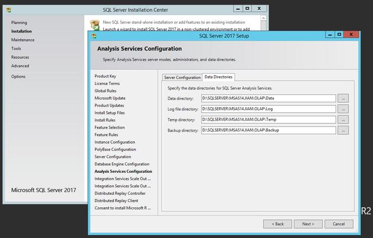Screen dimensions: 373x238
Task: Select the Distributed Replay Controller step
Action: click(x=120, y=194)
